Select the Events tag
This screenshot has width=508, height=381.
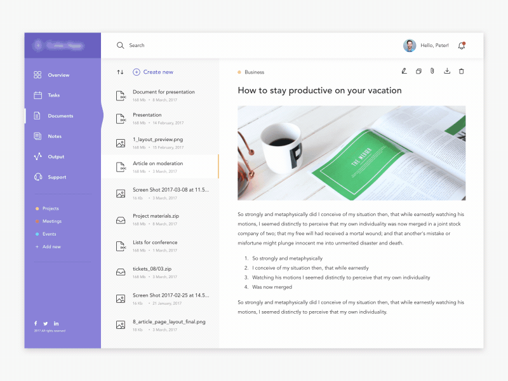coord(46,234)
